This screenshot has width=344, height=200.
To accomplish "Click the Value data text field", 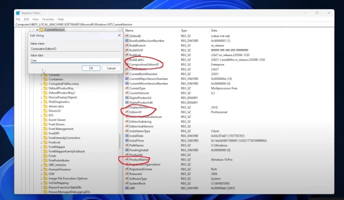I will coord(74,60).
